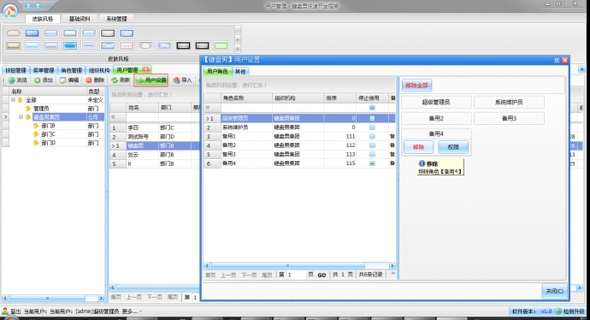
Task: Apply the beige rounded skin in first row
Action: point(13,33)
